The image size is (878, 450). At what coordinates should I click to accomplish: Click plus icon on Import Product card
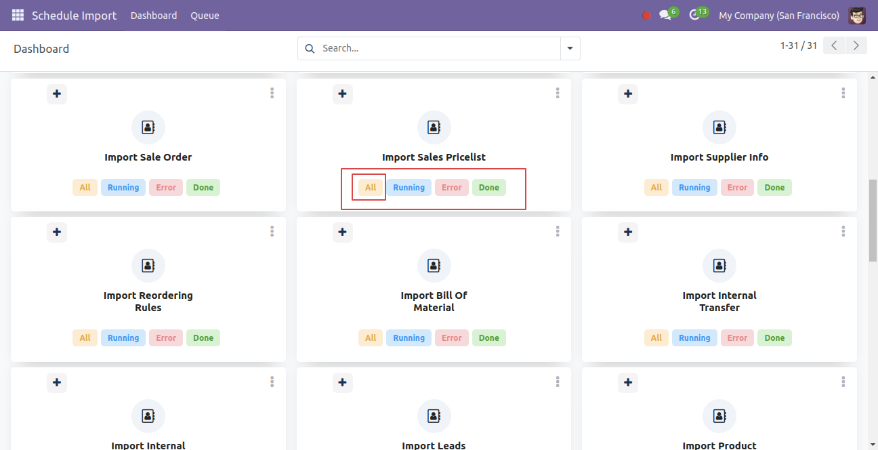[x=628, y=382]
